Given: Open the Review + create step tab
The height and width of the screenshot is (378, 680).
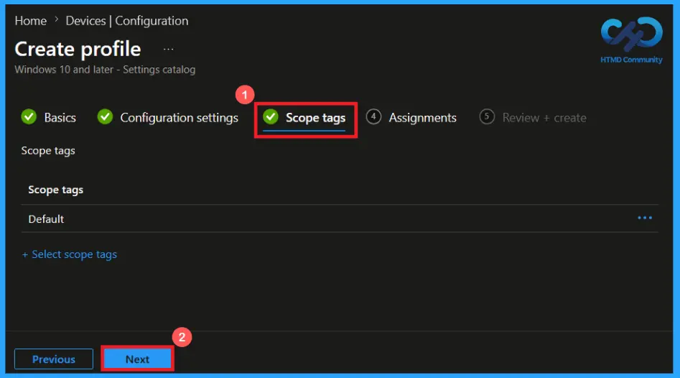Looking at the screenshot, I should pos(533,118).
